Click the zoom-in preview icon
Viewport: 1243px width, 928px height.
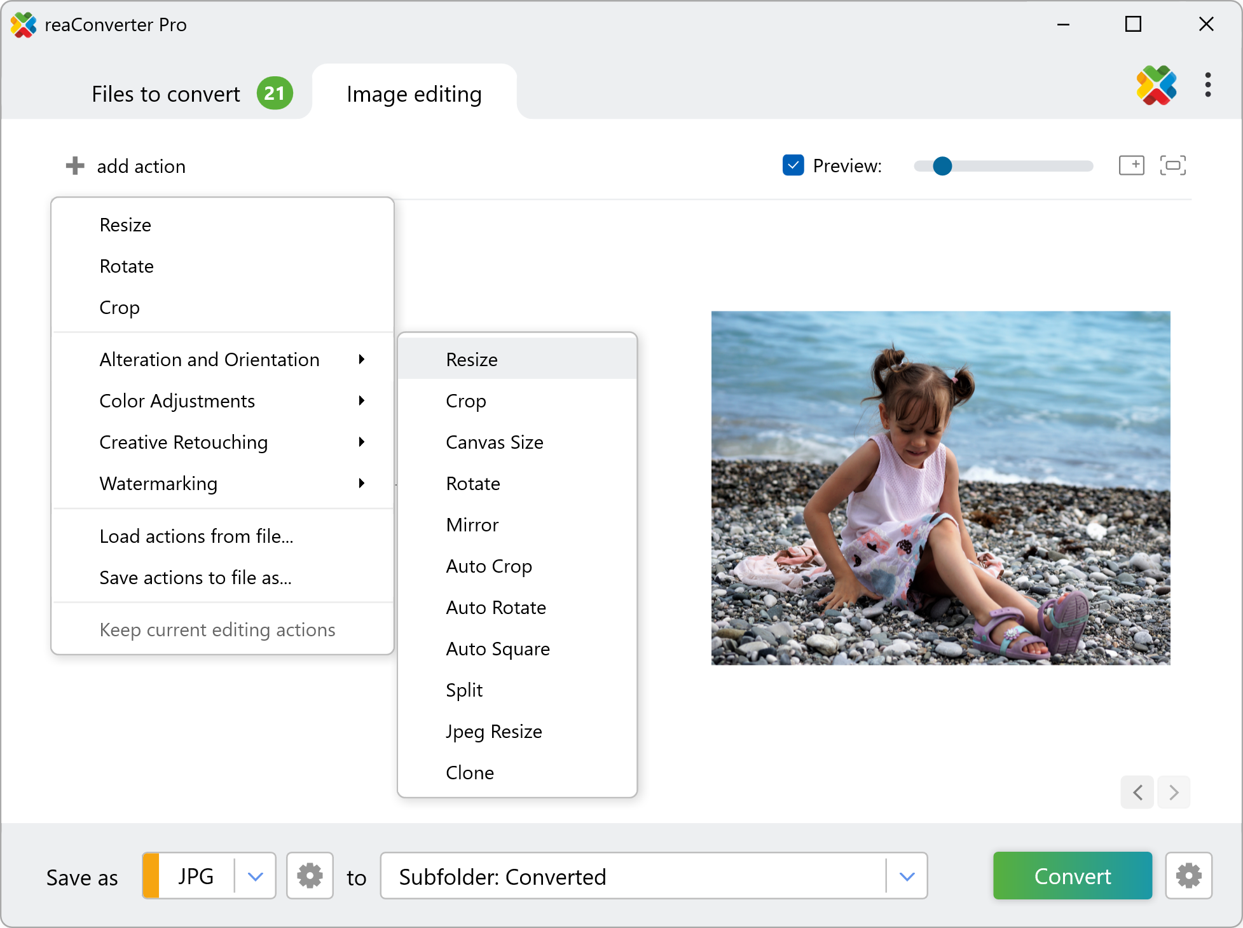pyautogui.click(x=1131, y=165)
